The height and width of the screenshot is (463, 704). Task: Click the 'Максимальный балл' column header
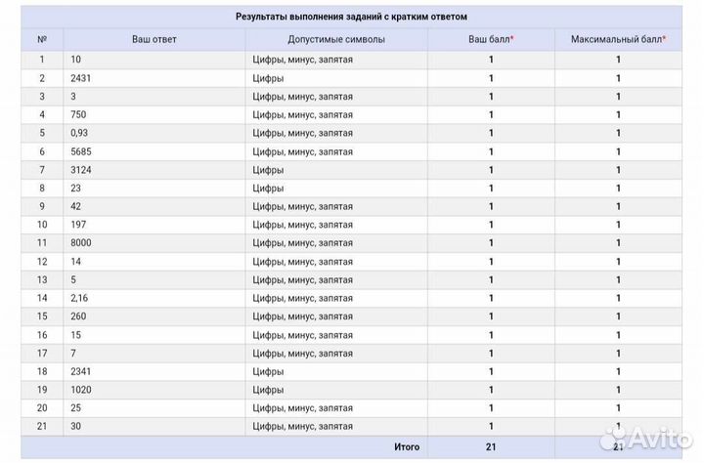tap(618, 39)
